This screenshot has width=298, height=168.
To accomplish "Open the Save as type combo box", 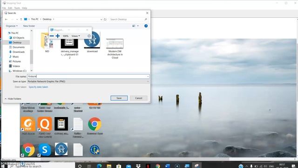I will point(88,81).
